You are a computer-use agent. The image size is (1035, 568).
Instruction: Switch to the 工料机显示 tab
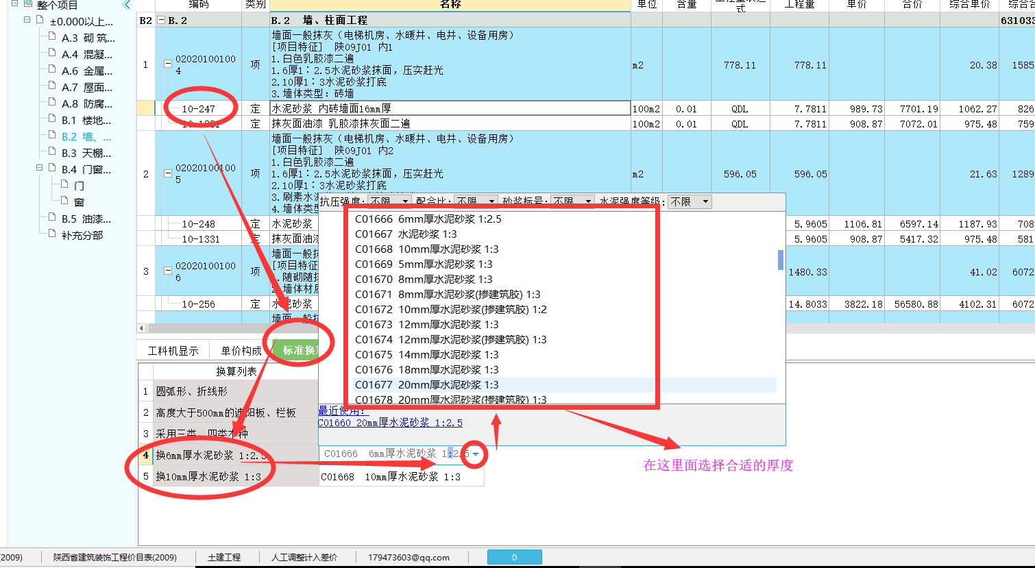pyautogui.click(x=173, y=351)
